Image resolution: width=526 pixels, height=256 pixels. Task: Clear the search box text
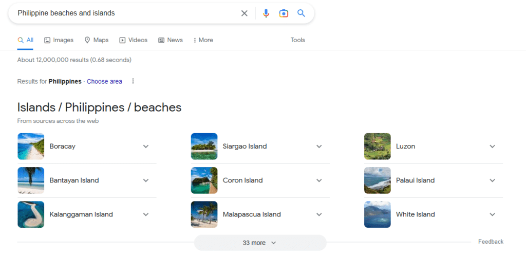245,13
